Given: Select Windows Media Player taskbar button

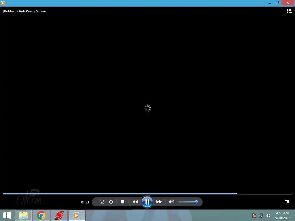Looking at the screenshot, I should [77, 215].
